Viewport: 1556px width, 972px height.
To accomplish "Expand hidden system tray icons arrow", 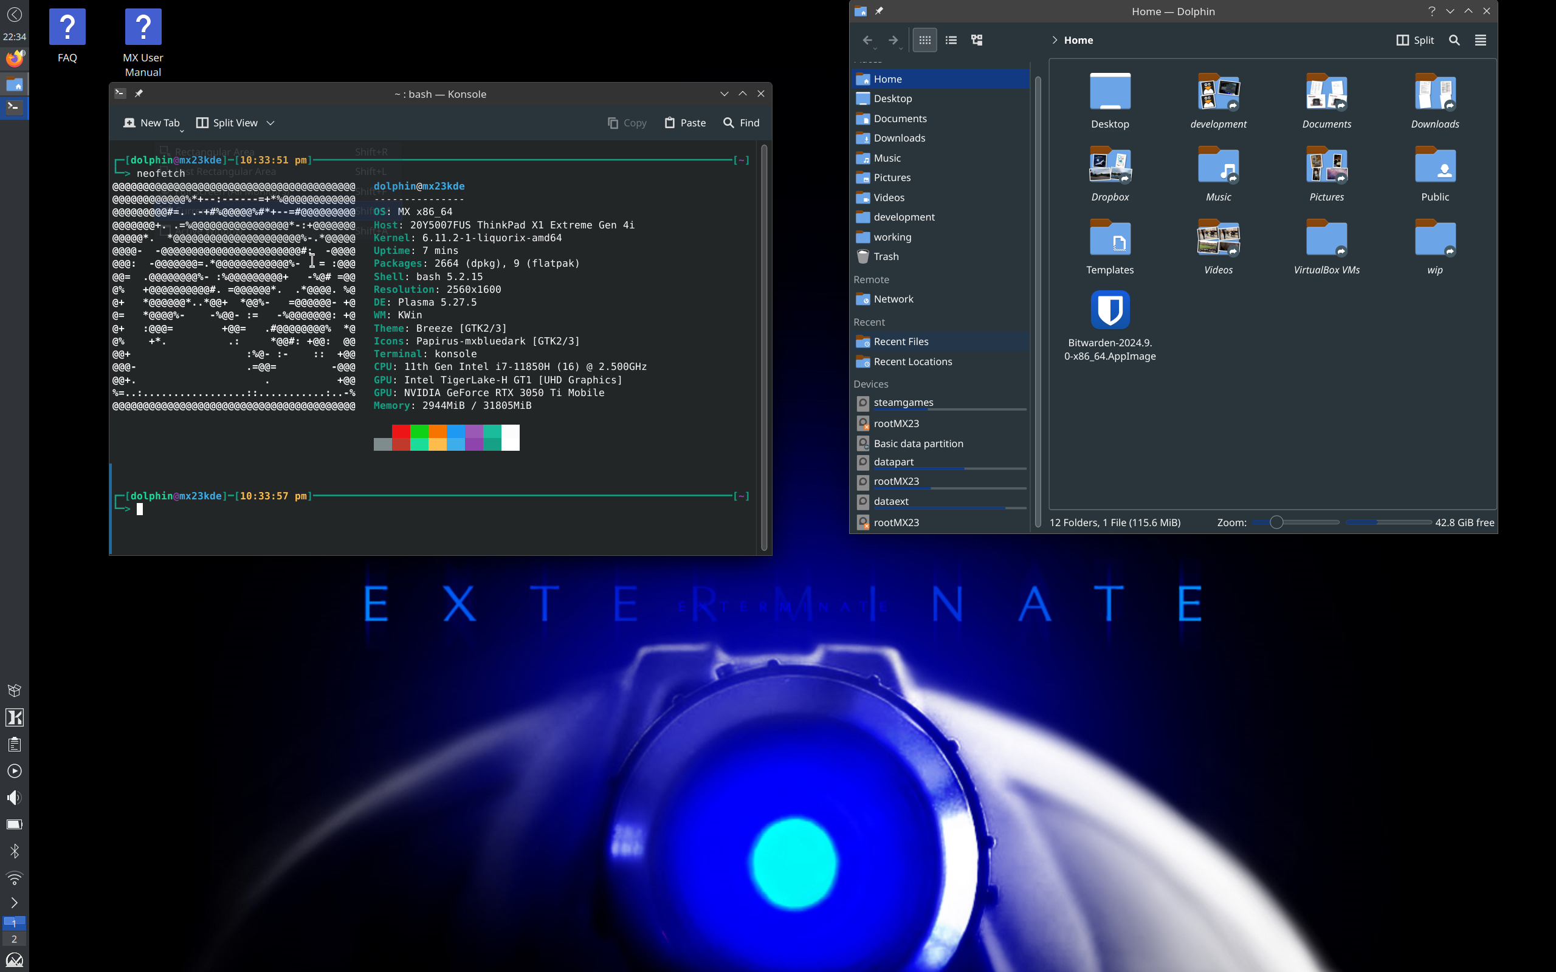I will click(x=14, y=903).
